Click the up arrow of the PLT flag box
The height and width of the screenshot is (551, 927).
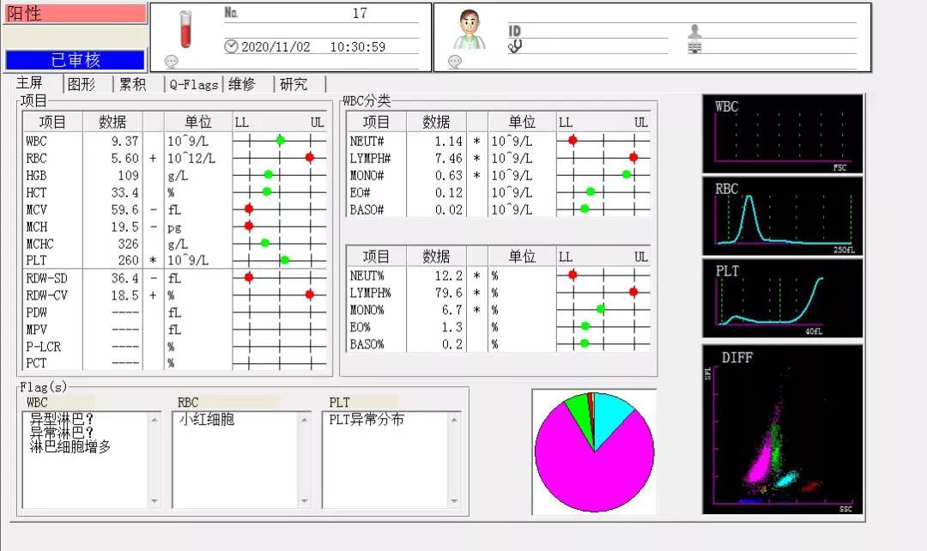coord(452,418)
